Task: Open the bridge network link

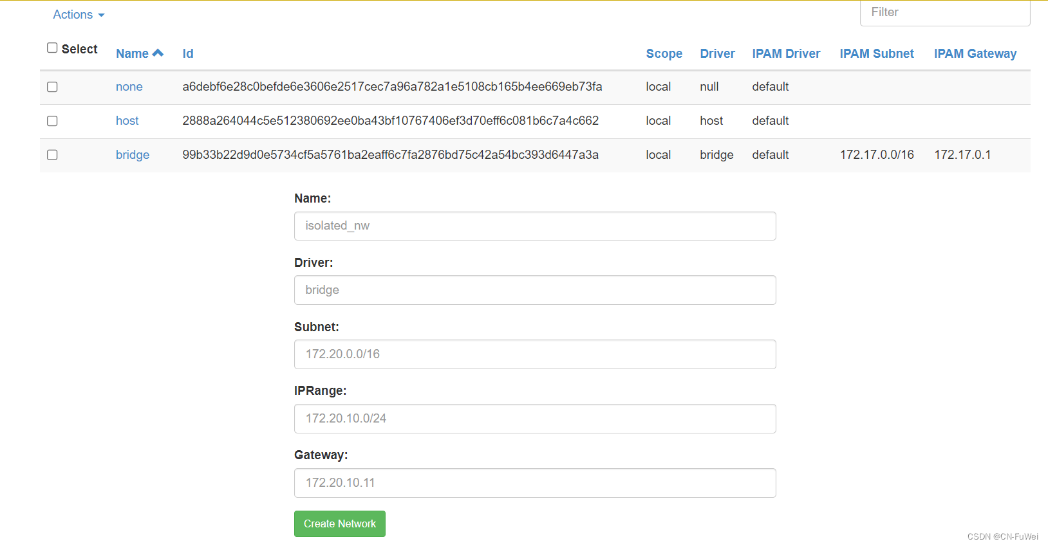Action: pyautogui.click(x=132, y=155)
